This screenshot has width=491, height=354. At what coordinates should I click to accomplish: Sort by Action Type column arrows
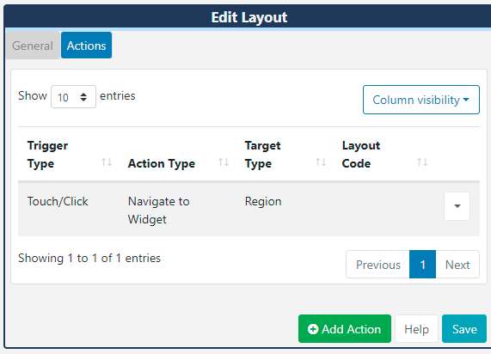224,162
